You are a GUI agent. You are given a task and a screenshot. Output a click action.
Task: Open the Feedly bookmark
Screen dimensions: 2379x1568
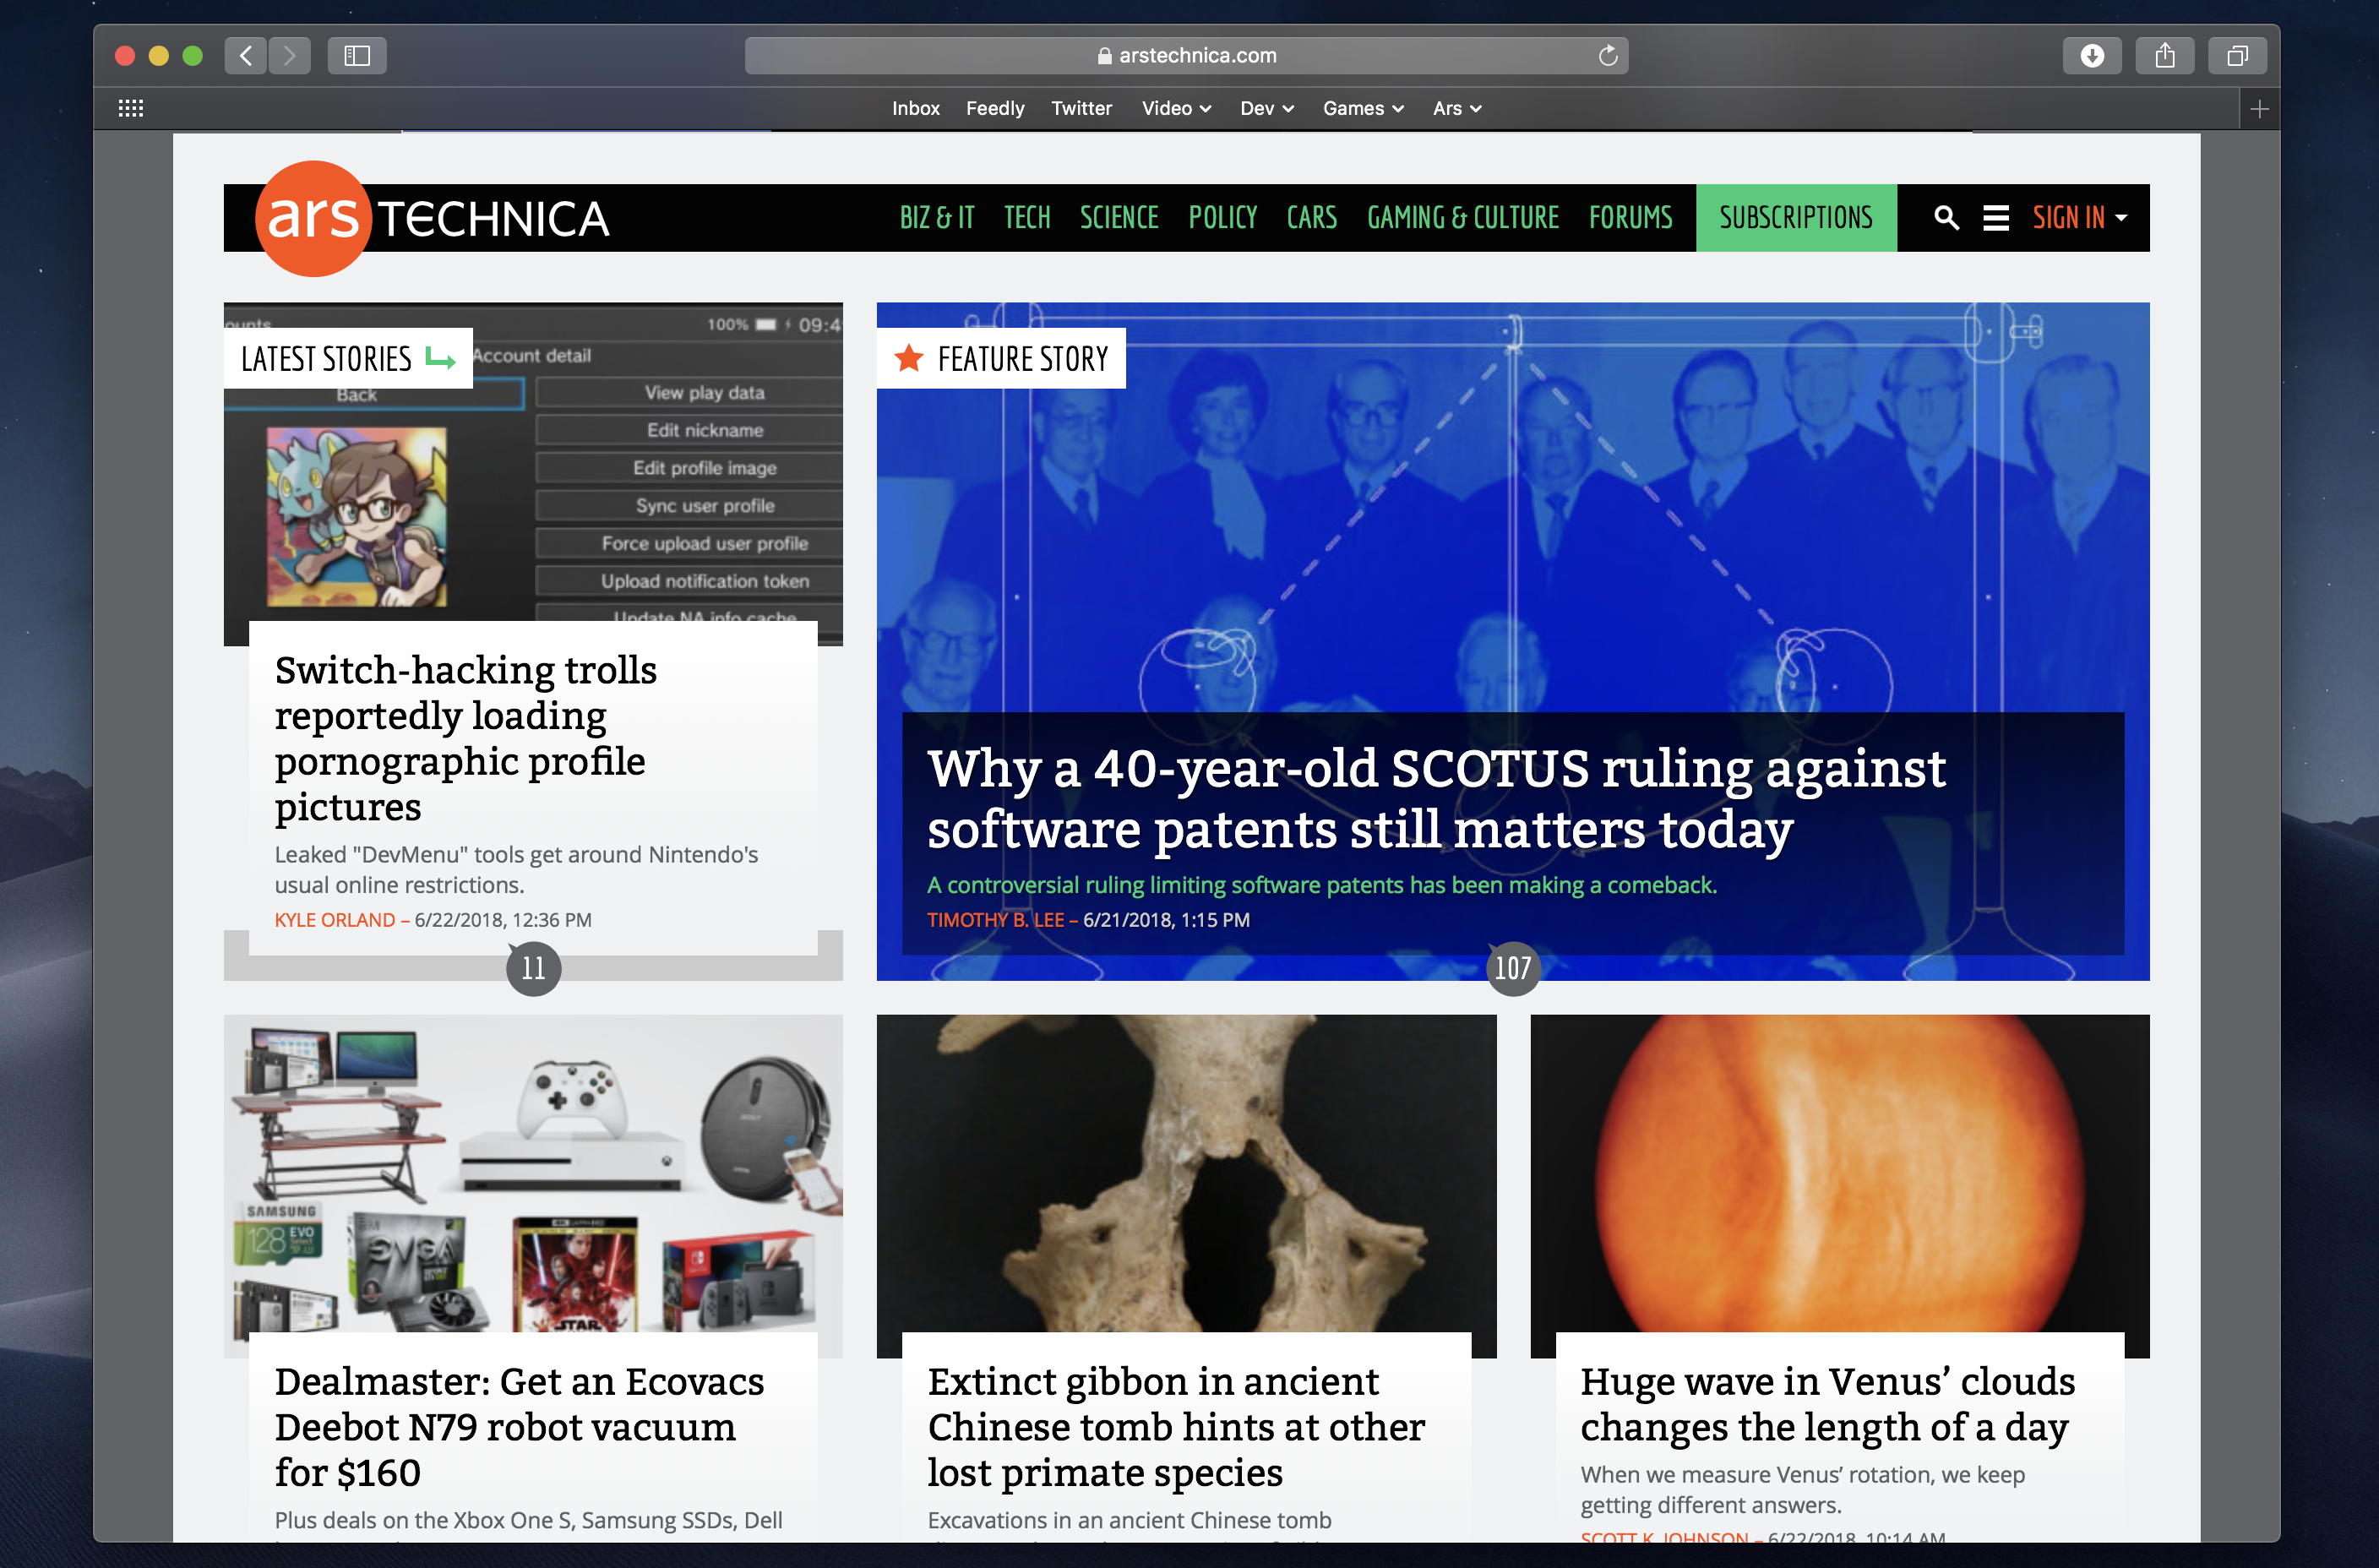click(995, 108)
